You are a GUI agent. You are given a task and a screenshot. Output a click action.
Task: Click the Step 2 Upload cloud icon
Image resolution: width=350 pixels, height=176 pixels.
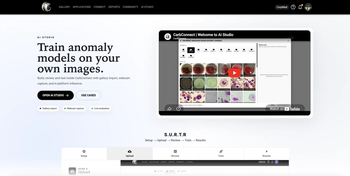(72, 171)
